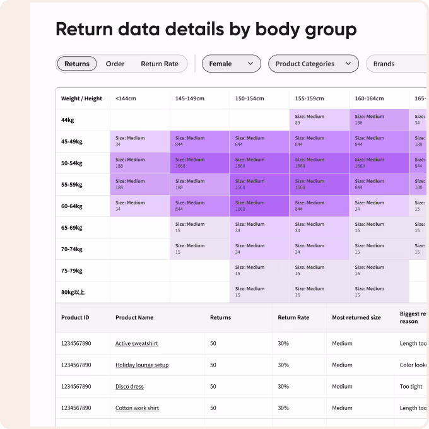Image resolution: width=429 pixels, height=429 pixels.
Task: Click the 70-74kg and 155-159cm cell showing 34
Action: pos(319,249)
